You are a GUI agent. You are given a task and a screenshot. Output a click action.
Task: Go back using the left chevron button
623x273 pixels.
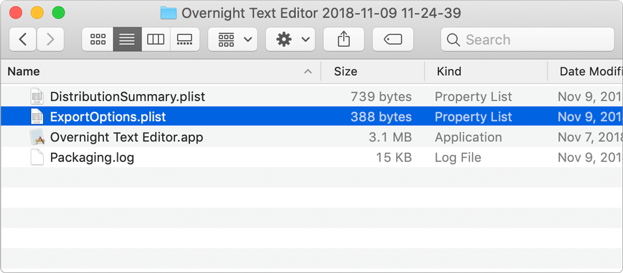point(22,39)
